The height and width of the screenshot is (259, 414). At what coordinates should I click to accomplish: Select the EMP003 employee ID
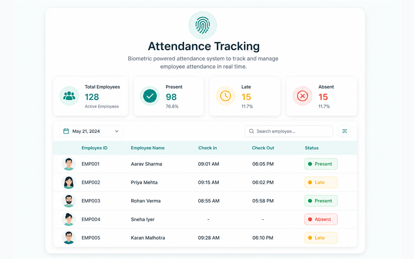coord(91,201)
